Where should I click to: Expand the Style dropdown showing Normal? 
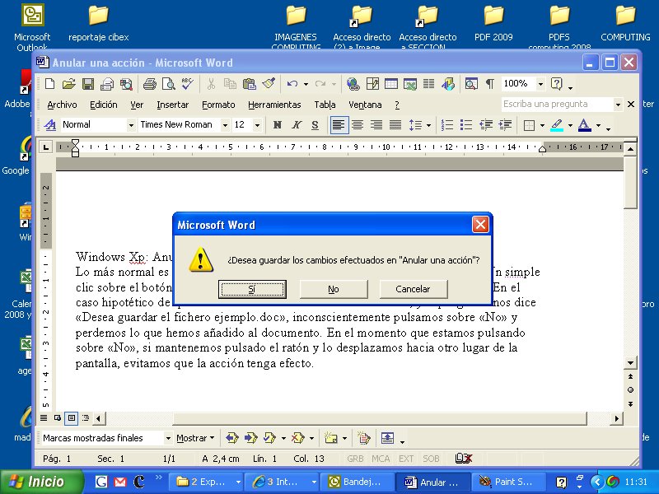tap(131, 125)
